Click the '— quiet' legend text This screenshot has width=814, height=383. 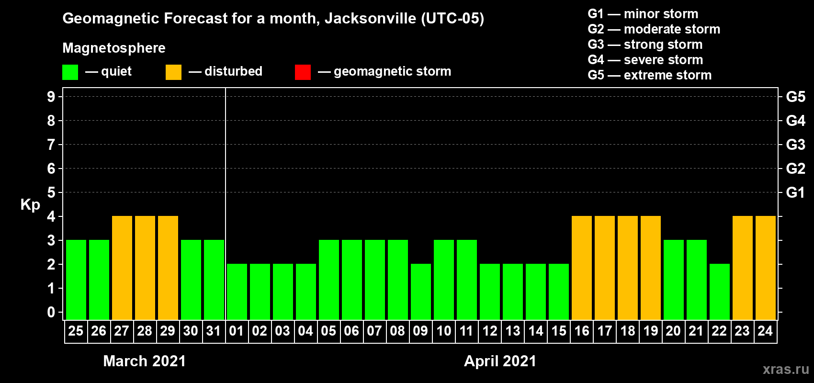[108, 71]
